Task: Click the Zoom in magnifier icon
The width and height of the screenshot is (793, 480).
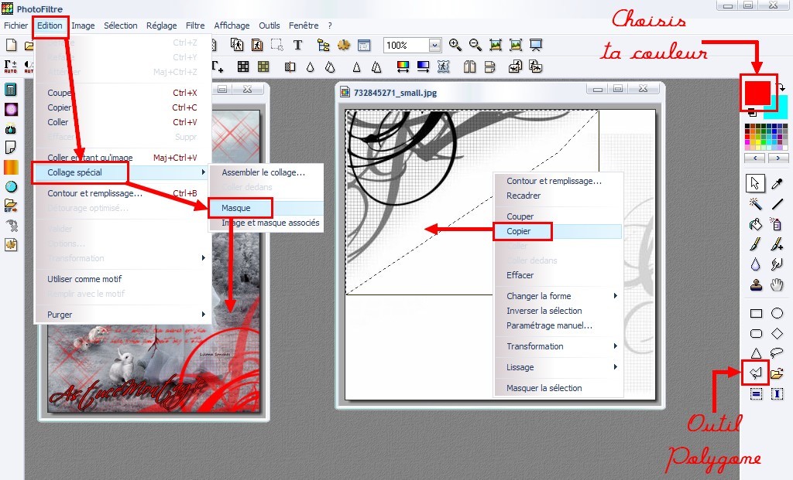Action: pos(455,45)
